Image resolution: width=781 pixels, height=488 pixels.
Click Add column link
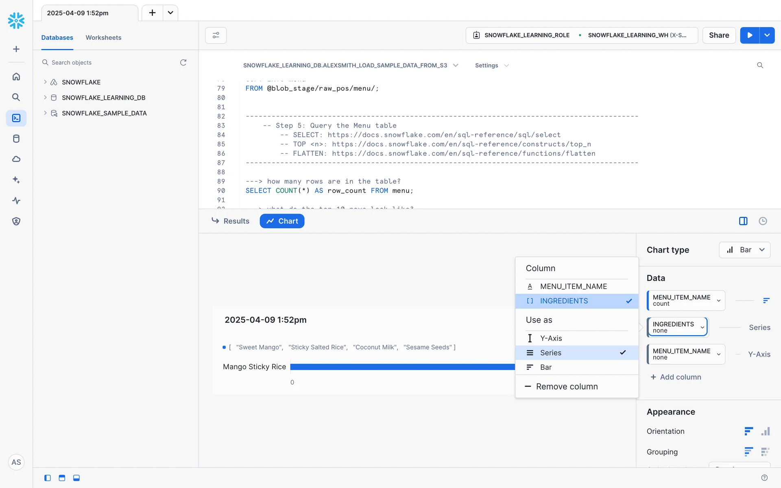coord(676,377)
